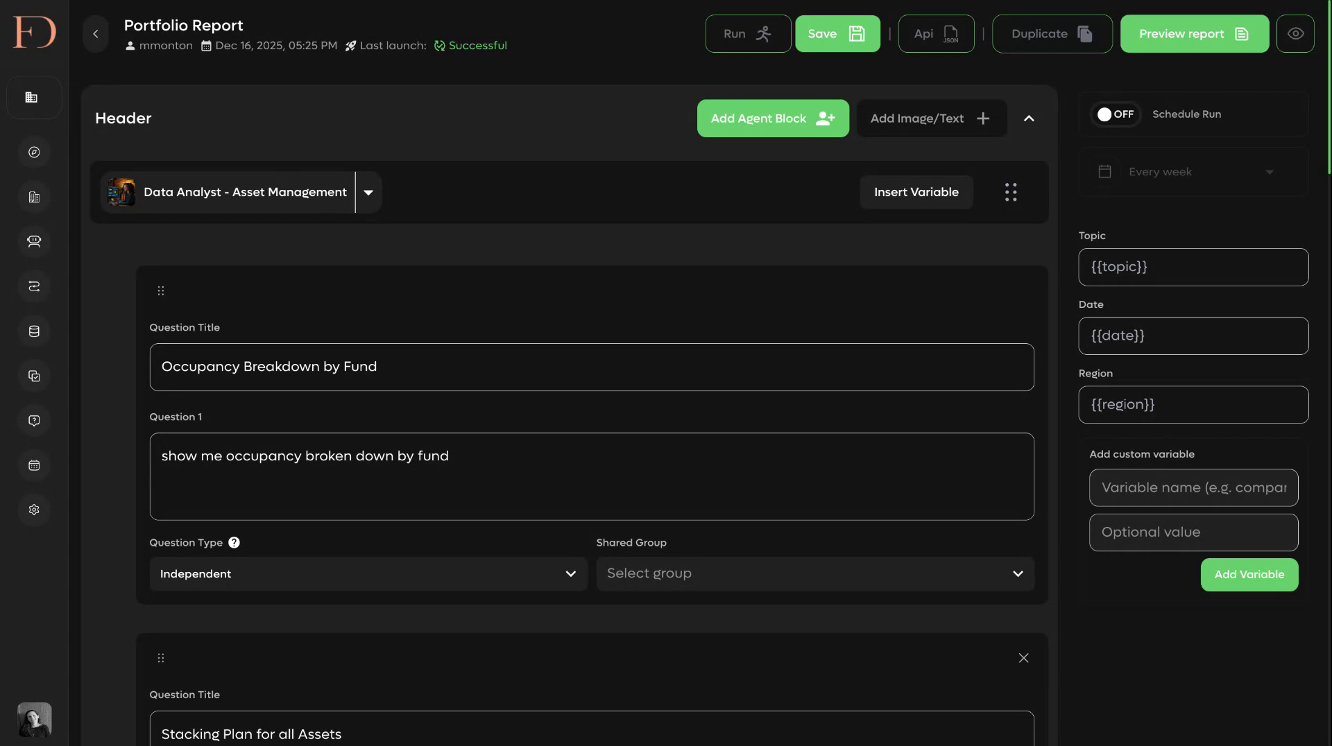1332x746 pixels.
Task: Collapse the Header section
Action: [x=1029, y=119]
